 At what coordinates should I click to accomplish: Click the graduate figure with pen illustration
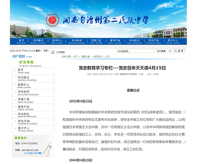click(x=48, y=149)
